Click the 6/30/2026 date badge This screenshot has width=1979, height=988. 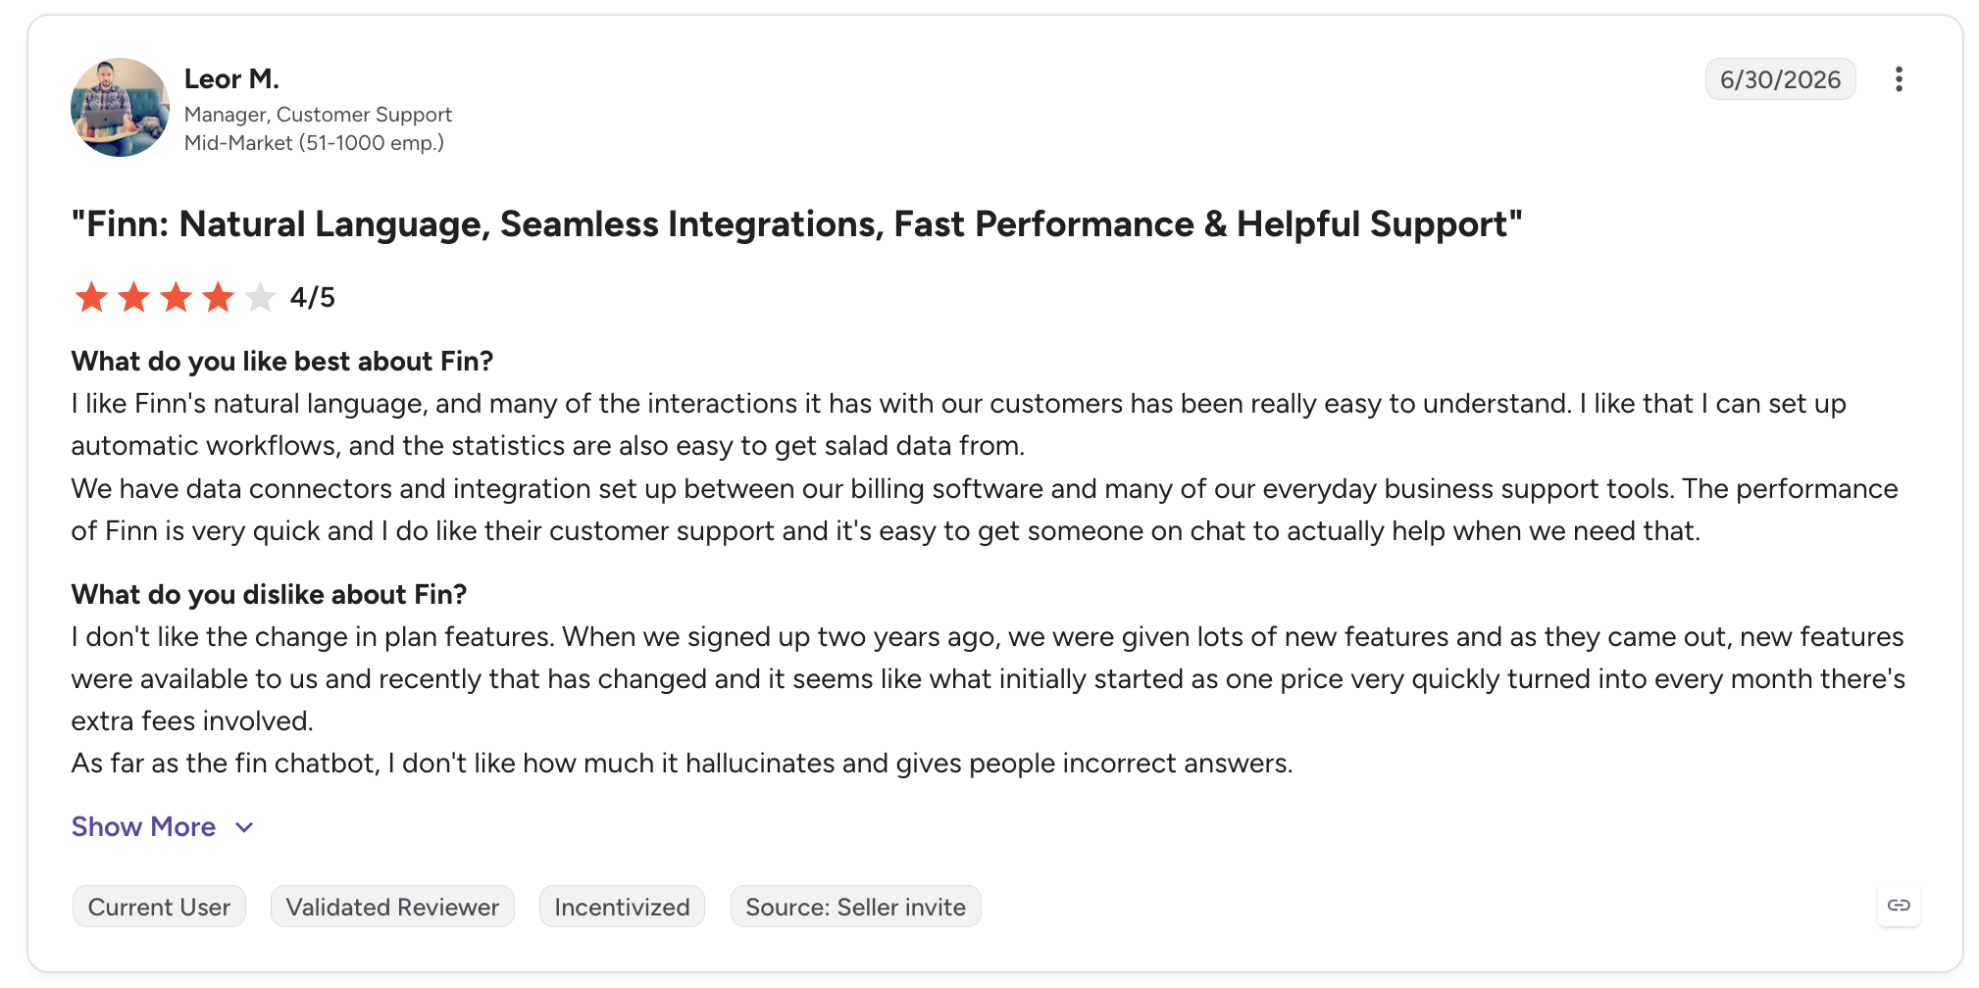pyautogui.click(x=1780, y=79)
